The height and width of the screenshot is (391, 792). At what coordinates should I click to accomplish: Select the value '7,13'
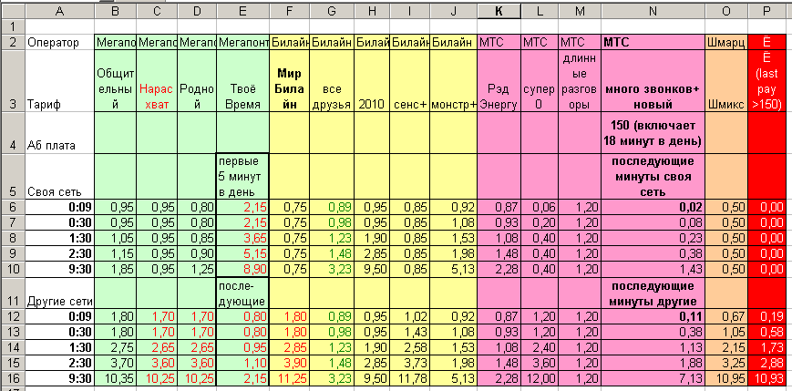[653, 378]
